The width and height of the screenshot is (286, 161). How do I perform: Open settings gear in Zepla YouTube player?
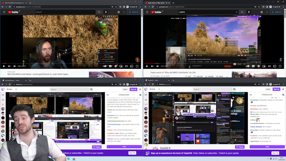tap(259, 66)
